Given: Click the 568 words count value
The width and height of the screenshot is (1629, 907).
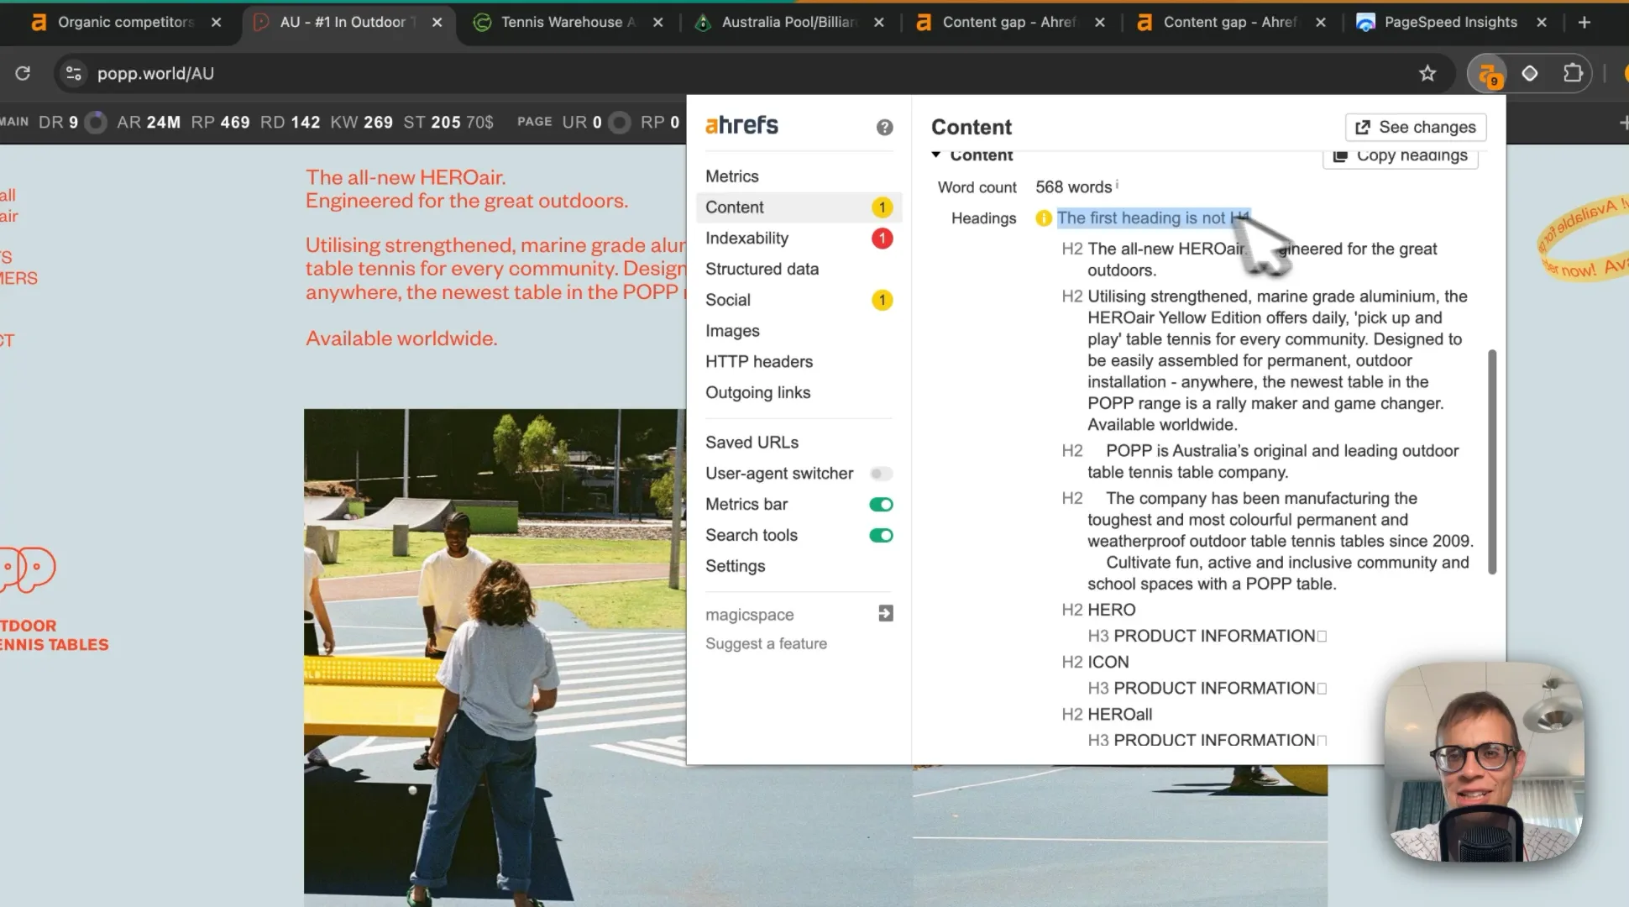Looking at the screenshot, I should tap(1073, 187).
